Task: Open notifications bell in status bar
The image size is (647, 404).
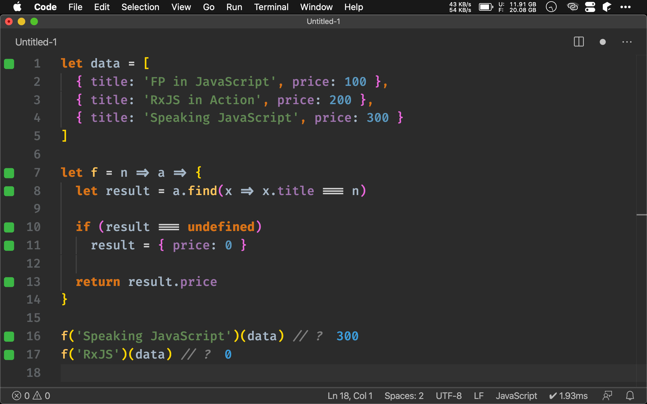Action: pos(630,396)
